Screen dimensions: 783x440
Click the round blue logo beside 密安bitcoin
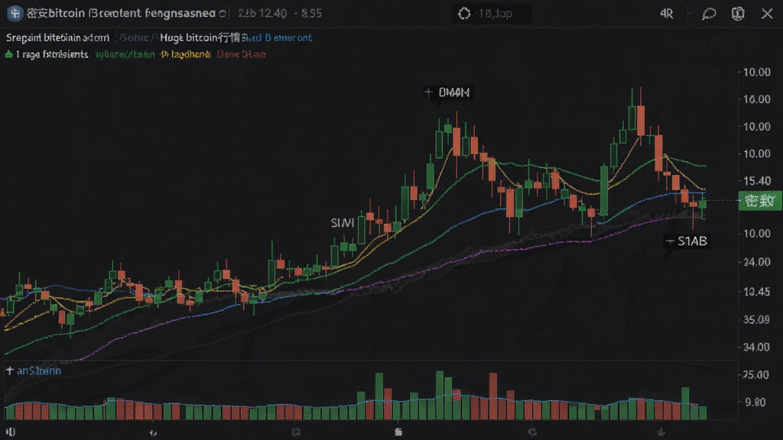point(15,14)
